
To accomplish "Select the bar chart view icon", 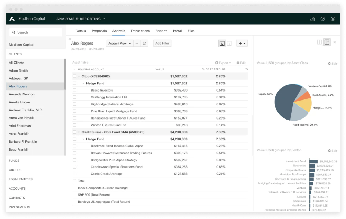I will click(222, 43).
